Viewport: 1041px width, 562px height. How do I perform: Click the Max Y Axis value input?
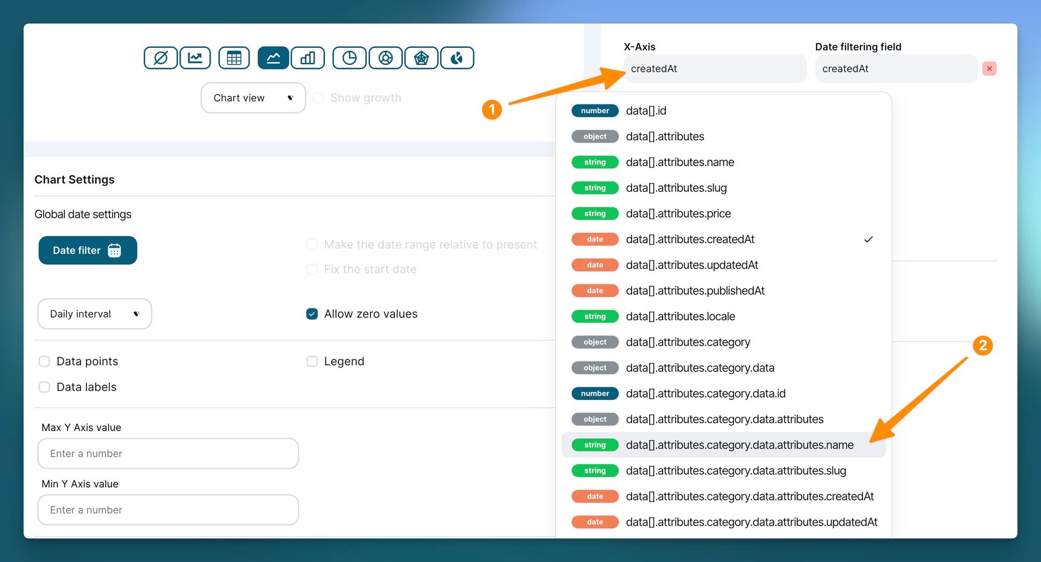click(168, 453)
